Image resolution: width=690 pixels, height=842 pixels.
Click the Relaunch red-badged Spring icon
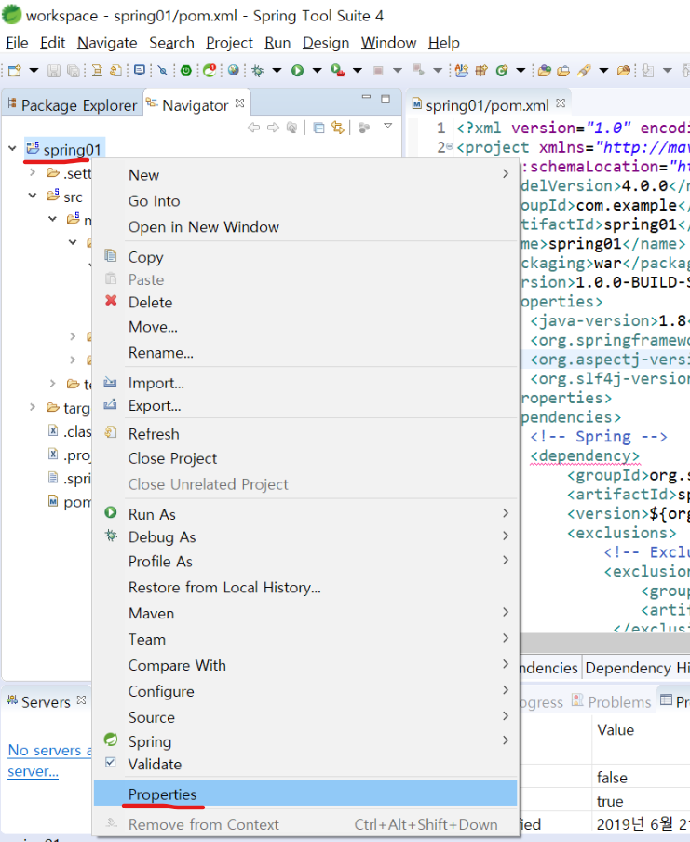[x=210, y=71]
